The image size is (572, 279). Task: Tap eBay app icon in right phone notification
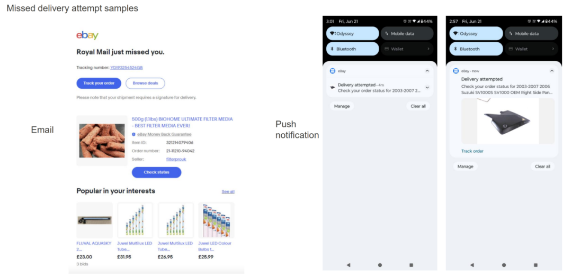[455, 71]
